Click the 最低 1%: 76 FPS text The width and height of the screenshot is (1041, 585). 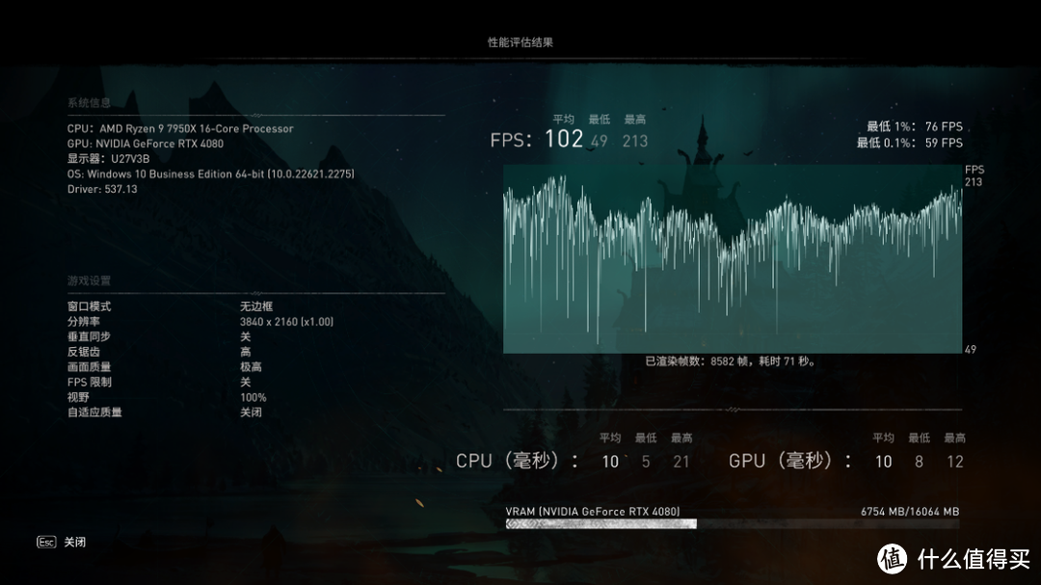tap(915, 126)
